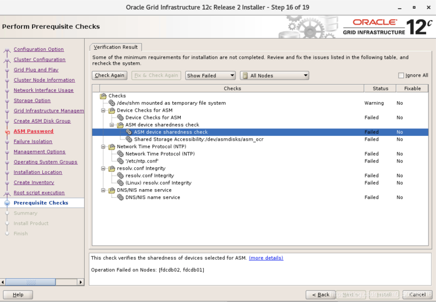This screenshot has width=436, height=302.
Task: Select the '/etc/ntp.conf' check row
Action: (x=260, y=161)
